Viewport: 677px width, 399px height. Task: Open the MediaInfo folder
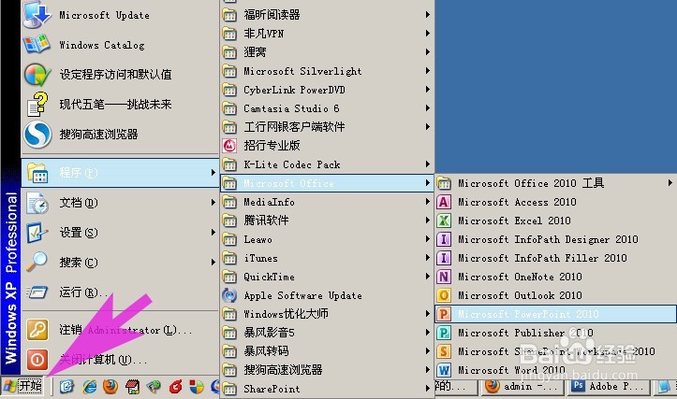(x=328, y=202)
